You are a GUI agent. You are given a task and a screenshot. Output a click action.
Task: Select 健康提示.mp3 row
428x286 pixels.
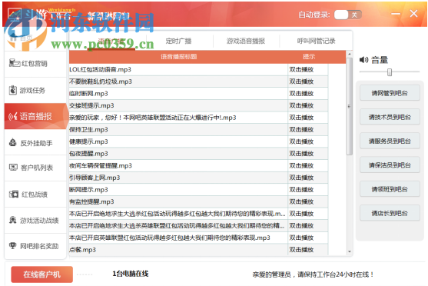[x=198, y=141]
